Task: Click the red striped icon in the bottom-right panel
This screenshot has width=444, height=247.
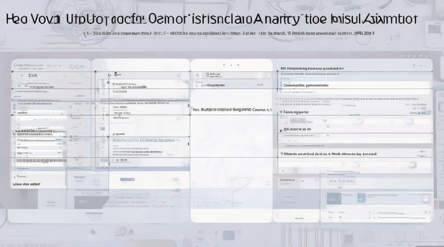Action: (426, 198)
